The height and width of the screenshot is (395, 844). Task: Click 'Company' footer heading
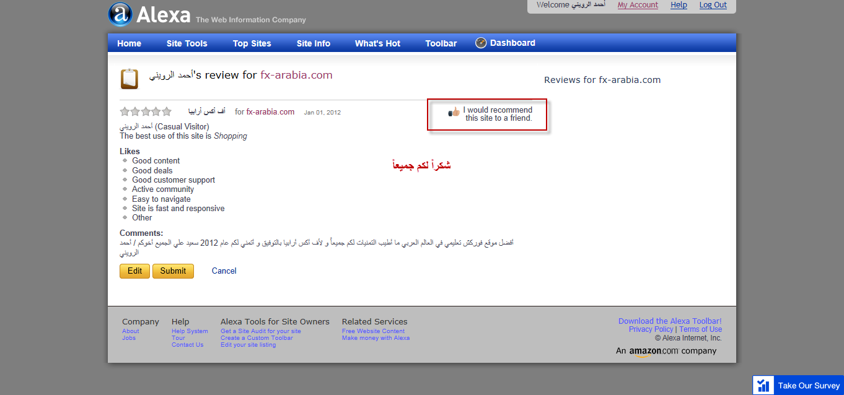click(x=141, y=321)
